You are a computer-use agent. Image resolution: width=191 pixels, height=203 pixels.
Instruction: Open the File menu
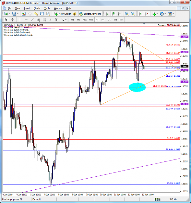[9, 8]
